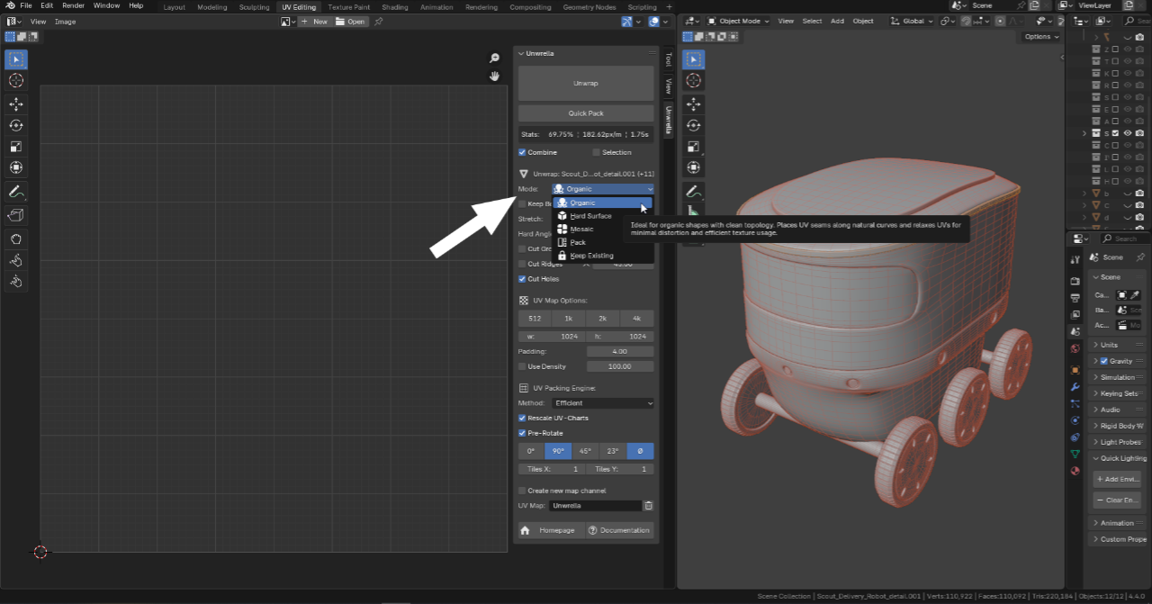Click the Add Environment button in Quick Lighting
1152x604 pixels.
(1117, 479)
